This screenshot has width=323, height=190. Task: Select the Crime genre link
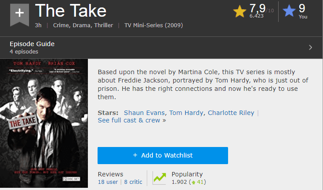pyautogui.click(x=62, y=25)
